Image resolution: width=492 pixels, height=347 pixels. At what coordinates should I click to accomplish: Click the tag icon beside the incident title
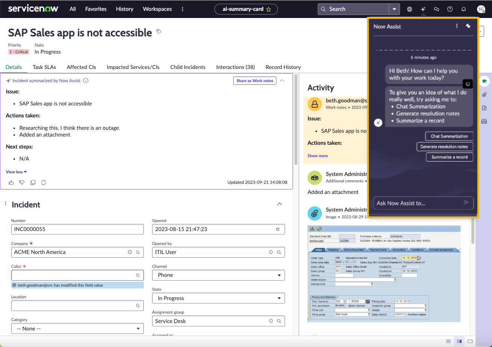(159, 32)
